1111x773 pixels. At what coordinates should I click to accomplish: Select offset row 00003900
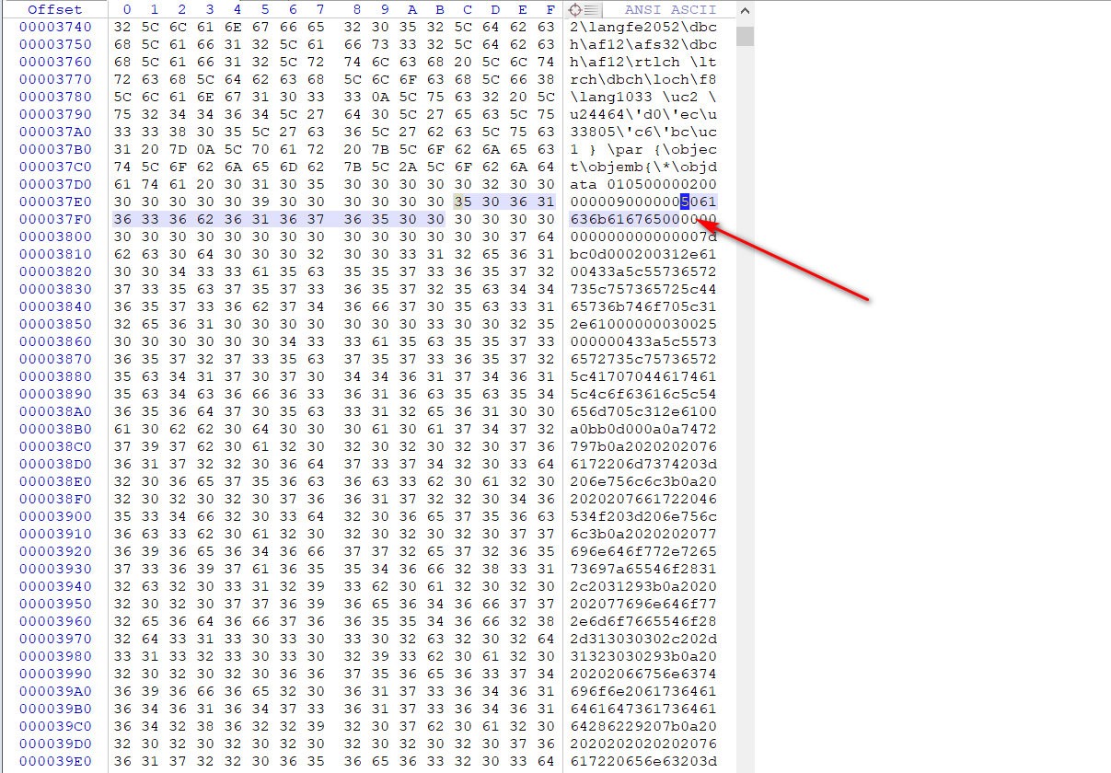point(54,516)
